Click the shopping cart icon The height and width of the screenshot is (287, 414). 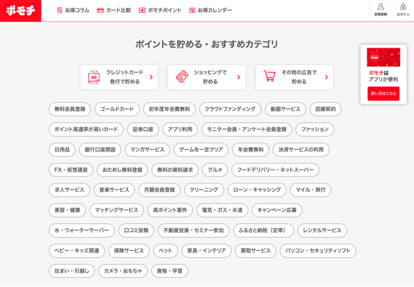click(269, 76)
